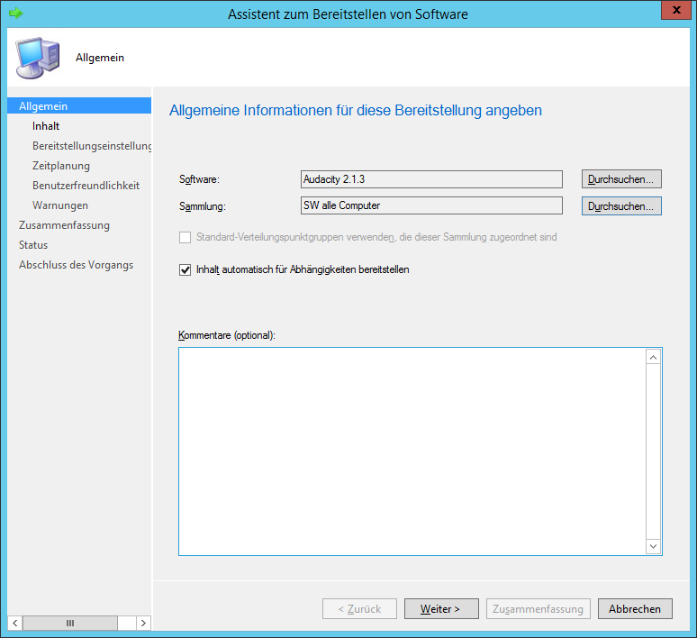Viewport: 697px width, 638px height.
Task: Go to Bereitstellungseinstellungen in sidebar
Action: click(x=92, y=146)
